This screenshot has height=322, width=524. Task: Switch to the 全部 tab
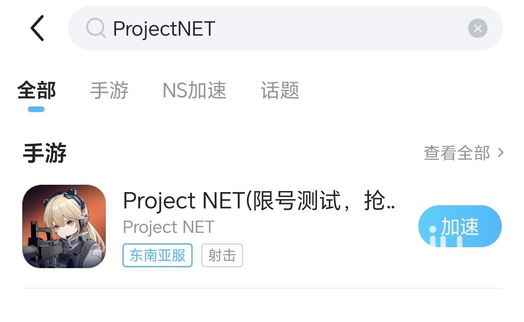click(36, 91)
